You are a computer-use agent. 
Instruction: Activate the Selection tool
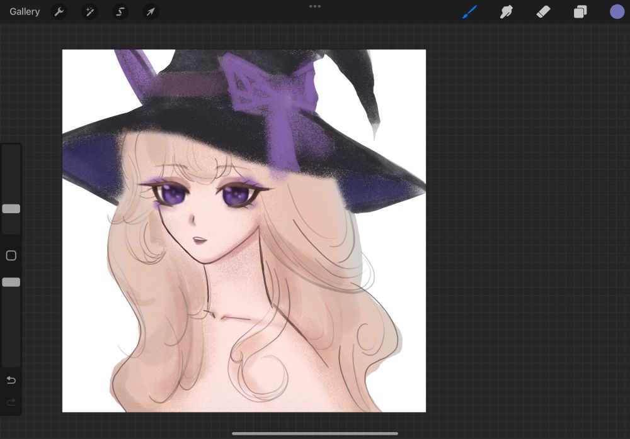[120, 12]
